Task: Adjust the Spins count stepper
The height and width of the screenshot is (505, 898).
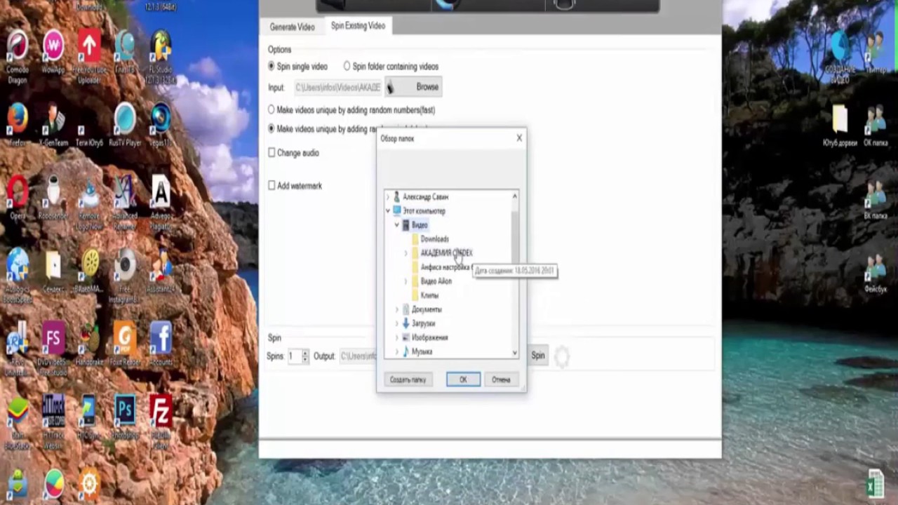Action: pos(304,356)
